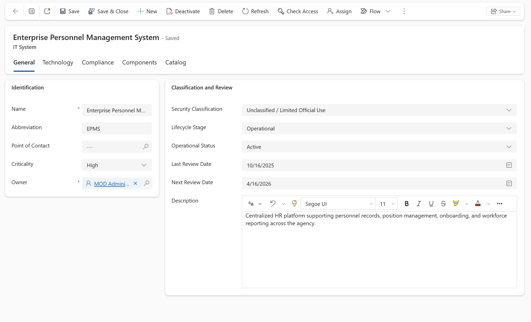Click the red font color button
531x322 pixels.
point(478,204)
